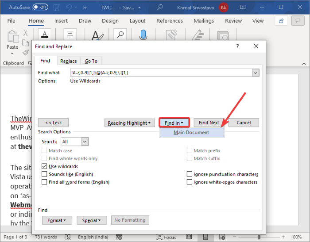The image size is (310, 242).
Task: Click the Focus mode status bar icon
Action: pos(166,237)
